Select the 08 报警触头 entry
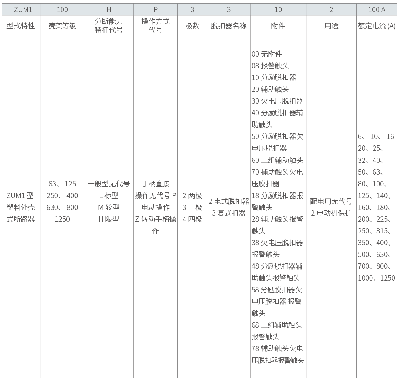 (x=270, y=66)
